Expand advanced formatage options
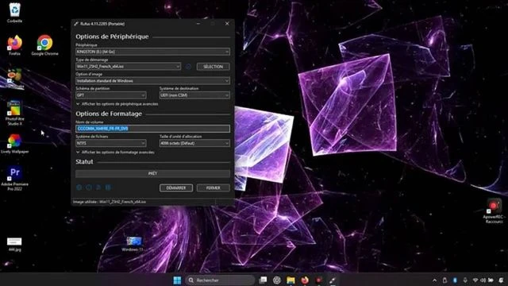The height and width of the screenshot is (286, 508). (115, 152)
